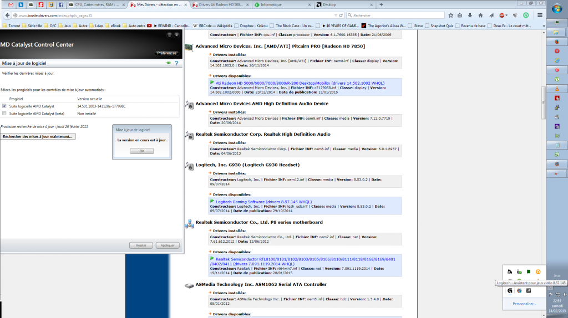Open VLC media player from the taskbar
The height and width of the screenshot is (318, 568).
557,89
